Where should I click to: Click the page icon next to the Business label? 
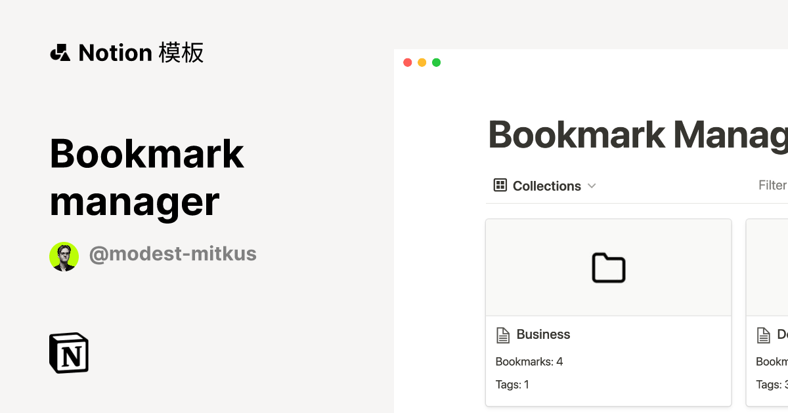(503, 334)
